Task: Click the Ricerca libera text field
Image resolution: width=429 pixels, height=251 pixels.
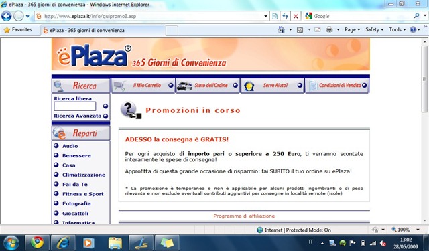Action: click(x=74, y=106)
